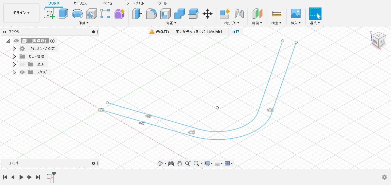Select the Pan hand tool

point(180,163)
